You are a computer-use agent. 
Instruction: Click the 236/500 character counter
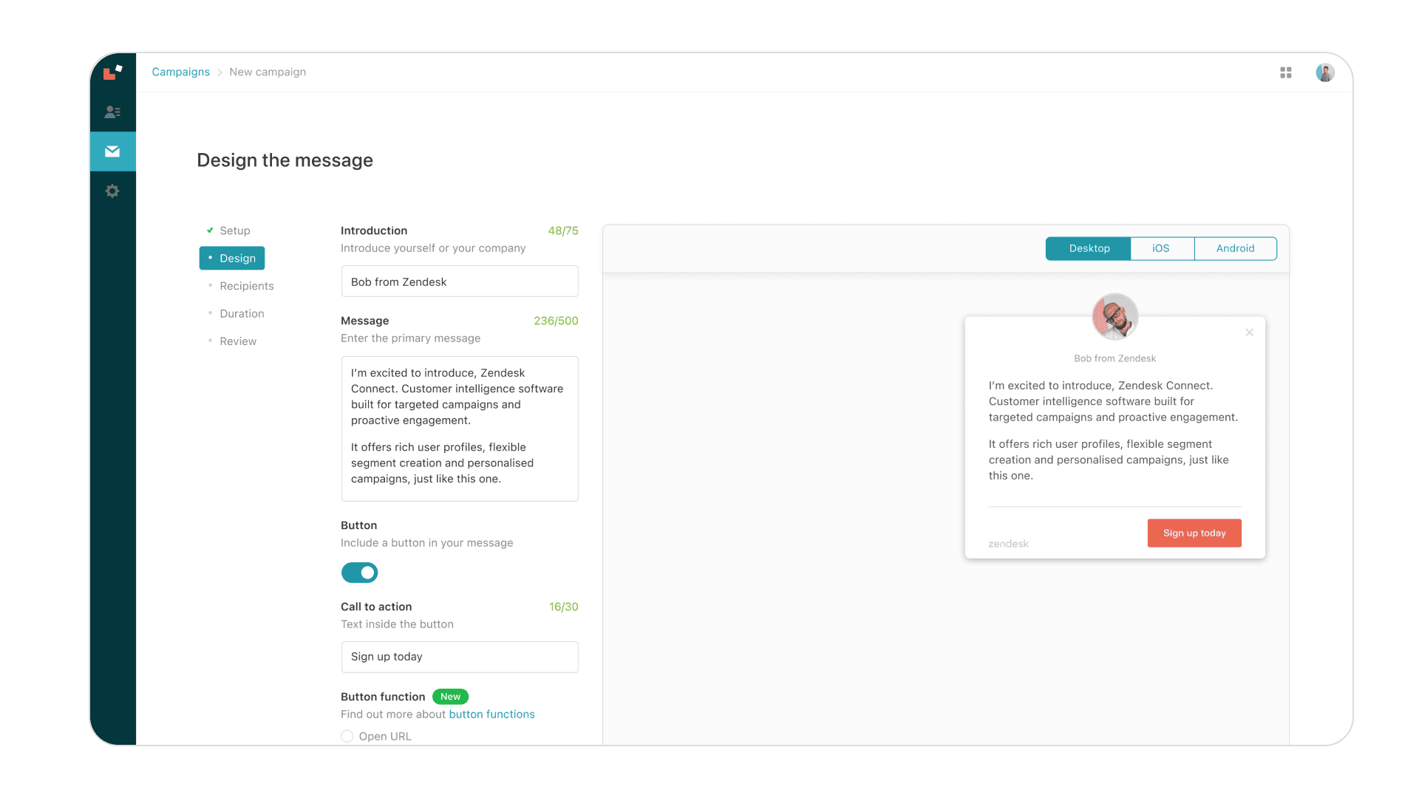pyautogui.click(x=556, y=321)
